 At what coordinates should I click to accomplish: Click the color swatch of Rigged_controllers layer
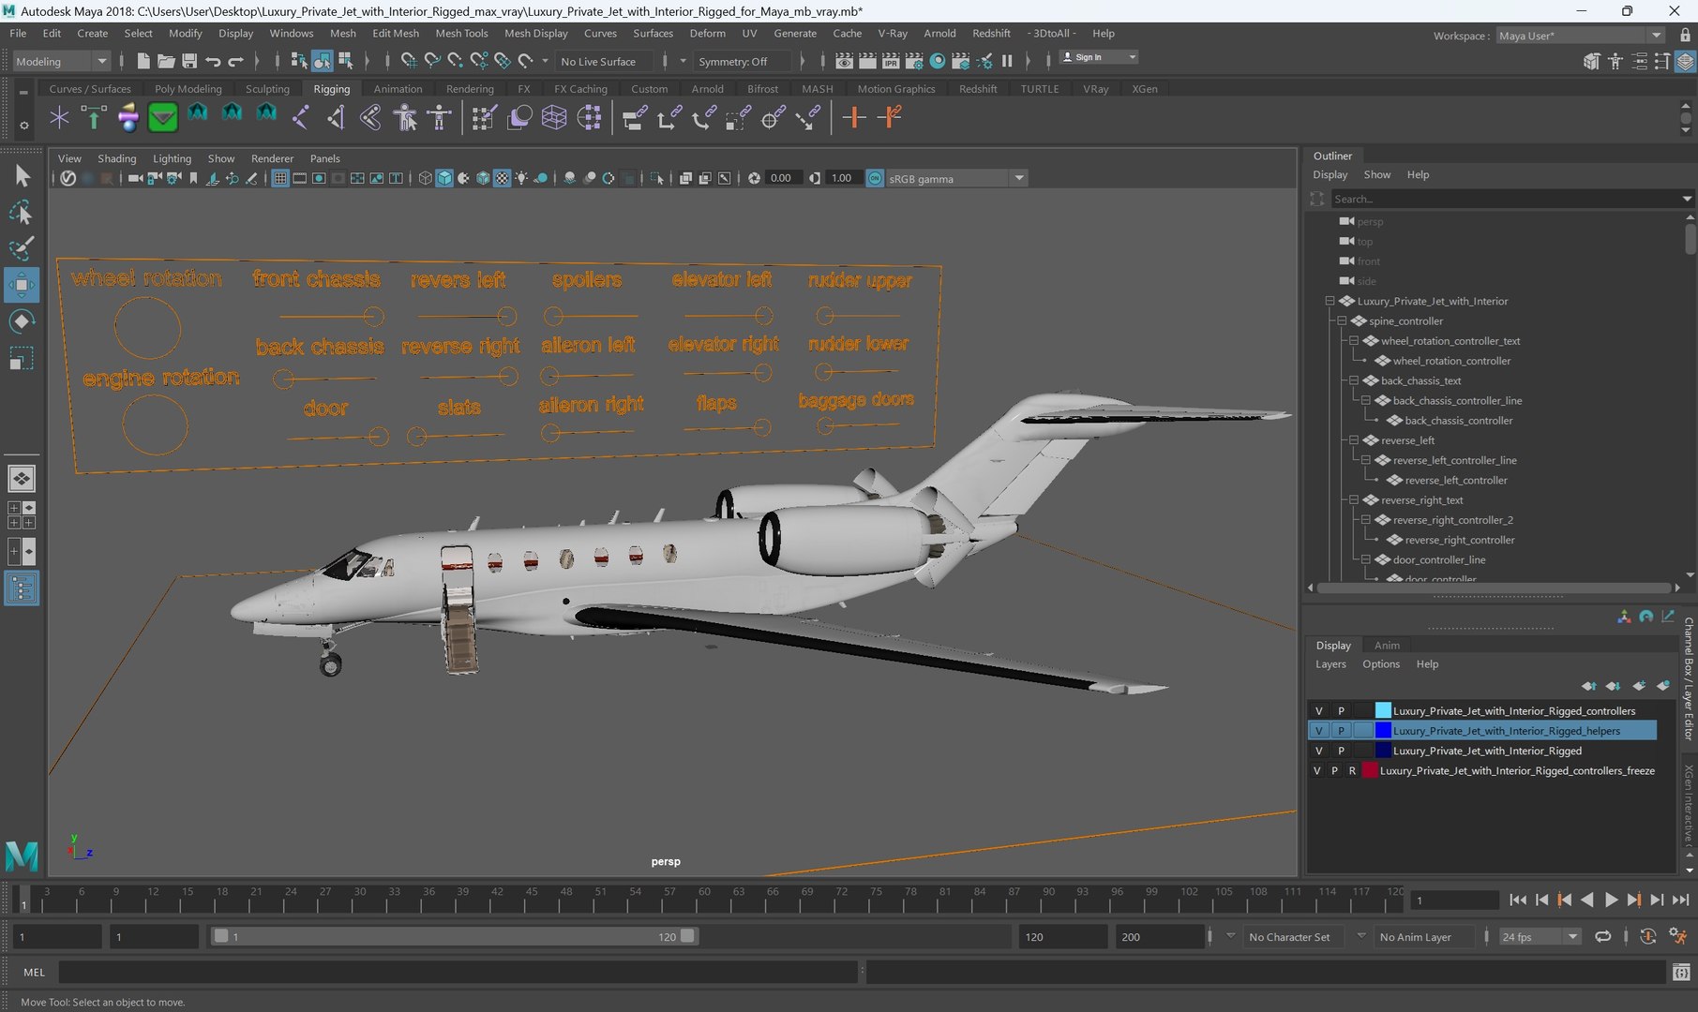pyautogui.click(x=1382, y=710)
